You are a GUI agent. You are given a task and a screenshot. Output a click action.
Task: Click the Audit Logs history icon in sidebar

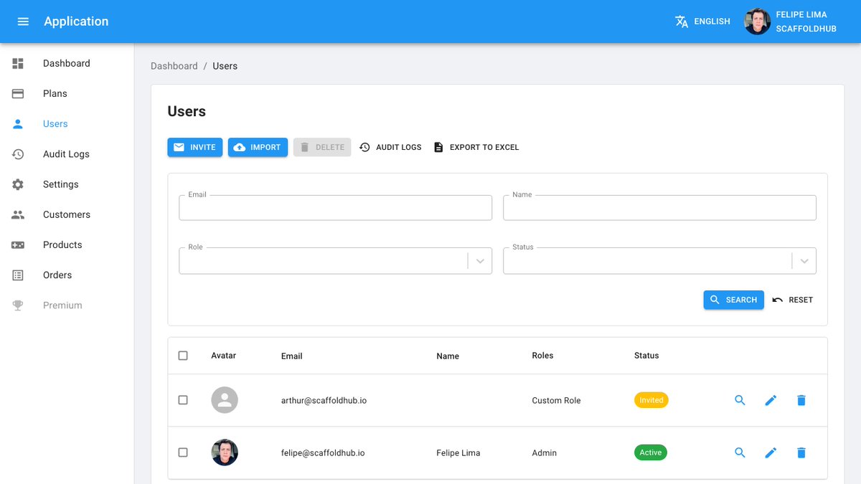[x=18, y=154]
